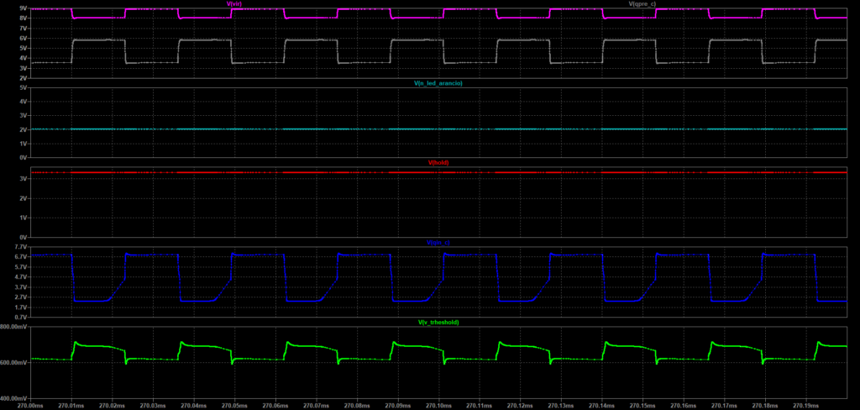Click the 4.7V vertical axis label

tap(21, 277)
